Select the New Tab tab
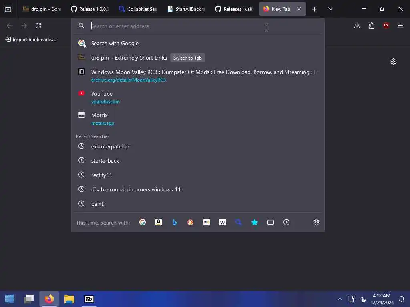Viewport: 410px width, 307px height. (282, 9)
